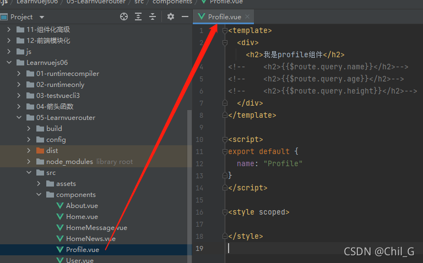Place cursor on empty line 19
The height and width of the screenshot is (263, 423).
[x=324, y=248]
